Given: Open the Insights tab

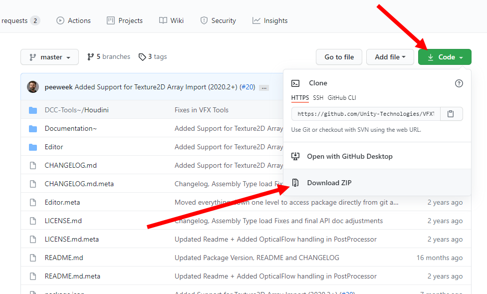Looking at the screenshot, I should [270, 20].
